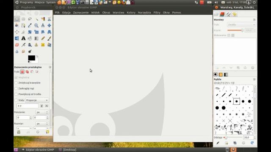
Task: Switch to the Paths tab in dock
Action: coord(228,14)
